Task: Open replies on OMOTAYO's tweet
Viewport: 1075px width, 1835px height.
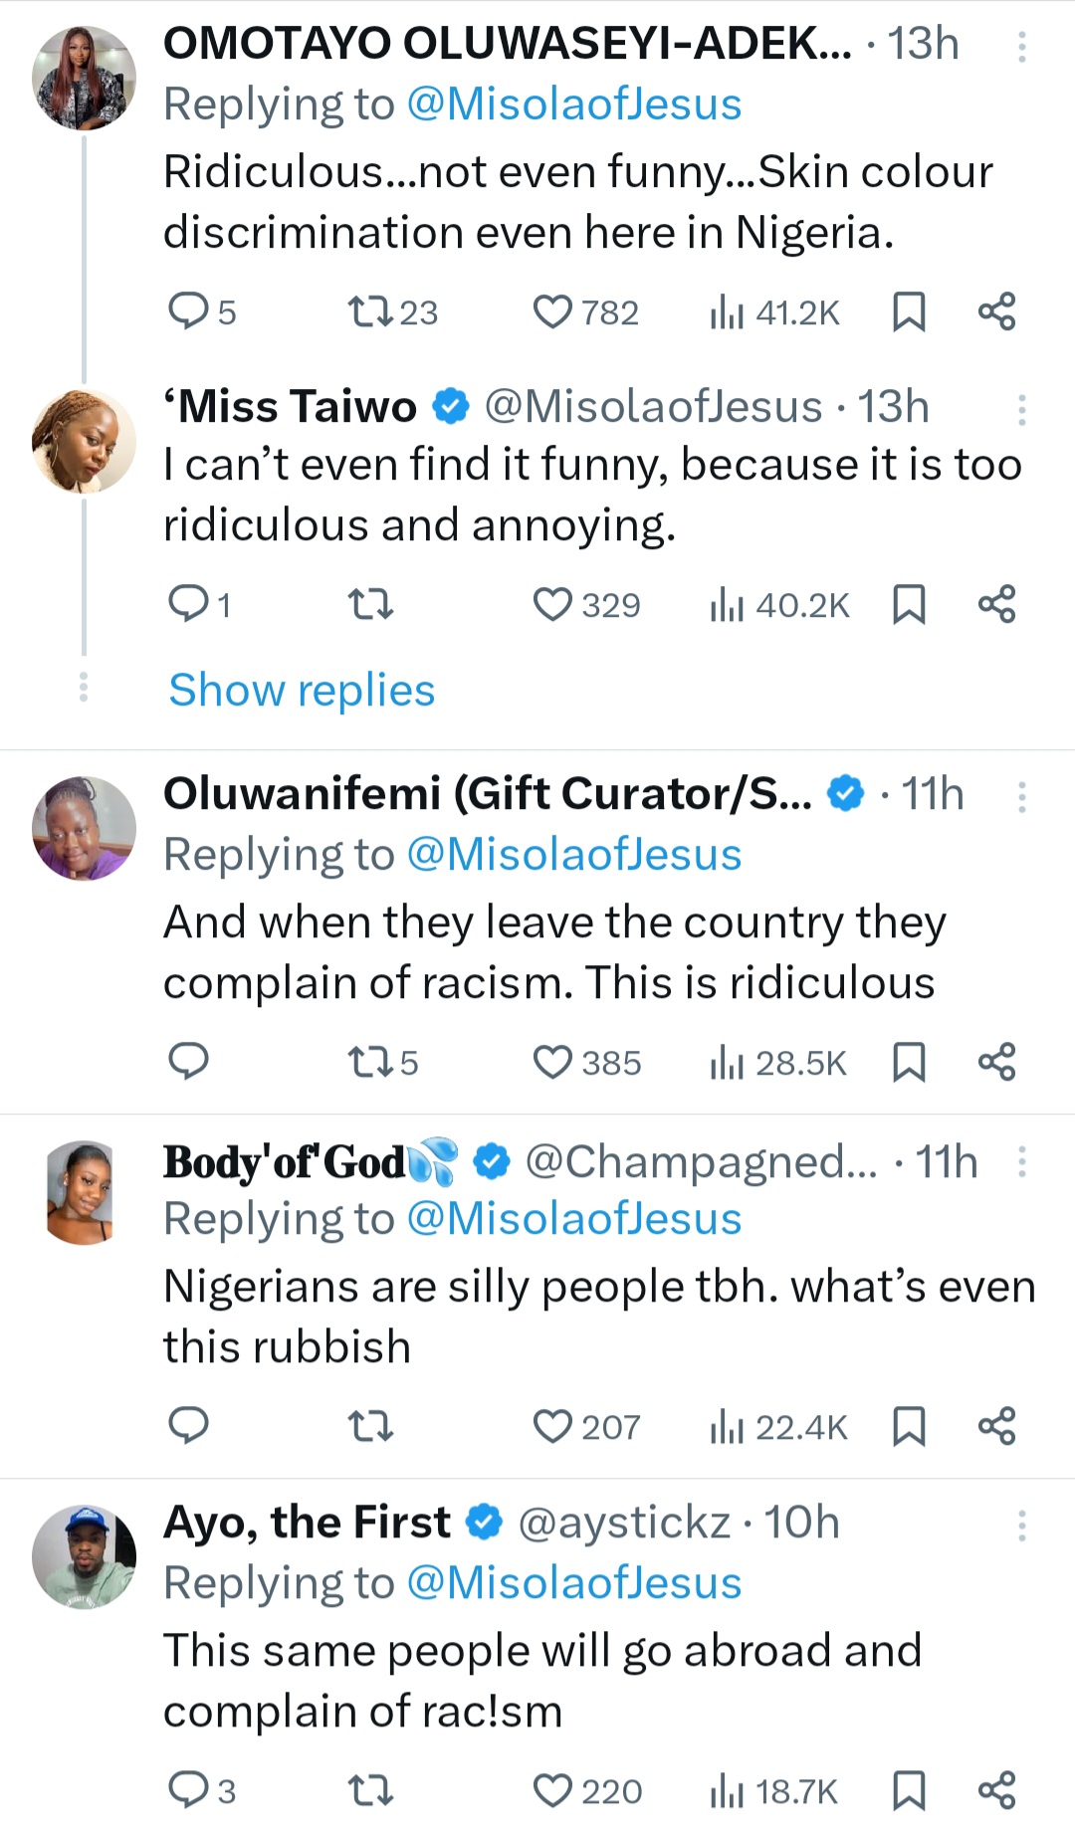Action: tap(187, 312)
